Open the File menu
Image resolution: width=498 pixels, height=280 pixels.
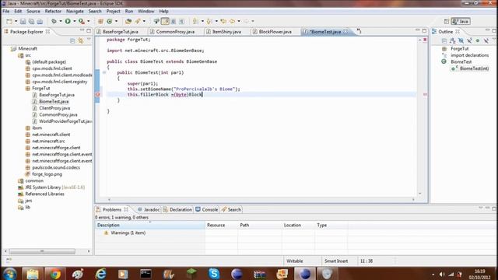pos(6,11)
